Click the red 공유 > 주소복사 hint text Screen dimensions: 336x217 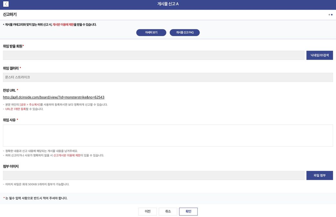(x=30, y=104)
